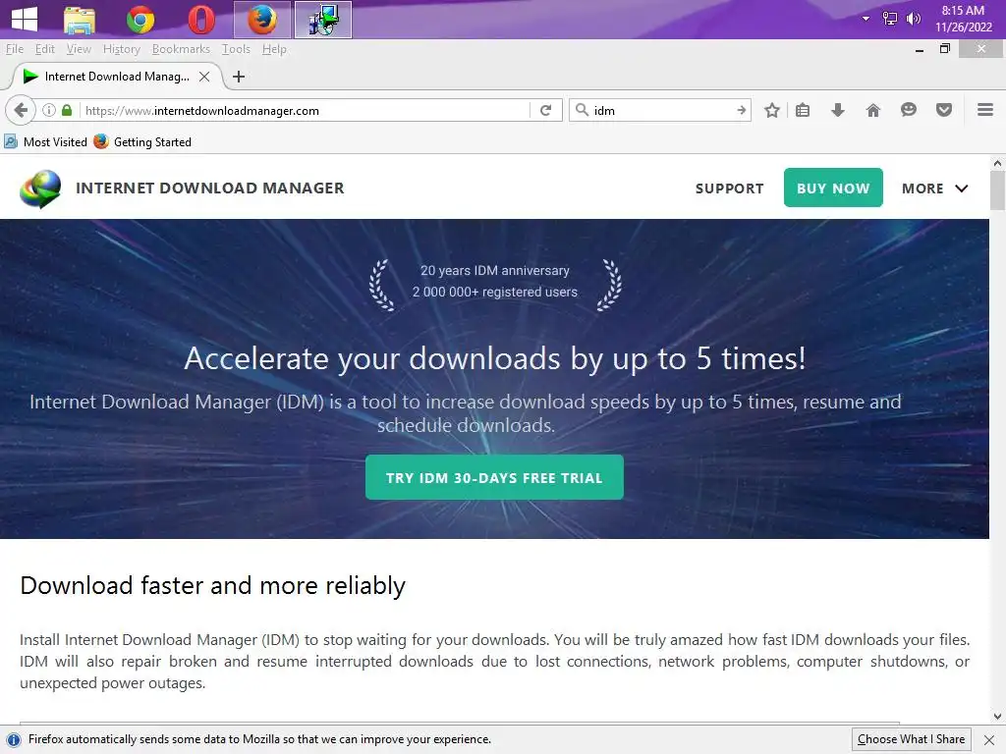Switch to Firefox taskbar button
The height and width of the screenshot is (754, 1006).
[x=261, y=20]
